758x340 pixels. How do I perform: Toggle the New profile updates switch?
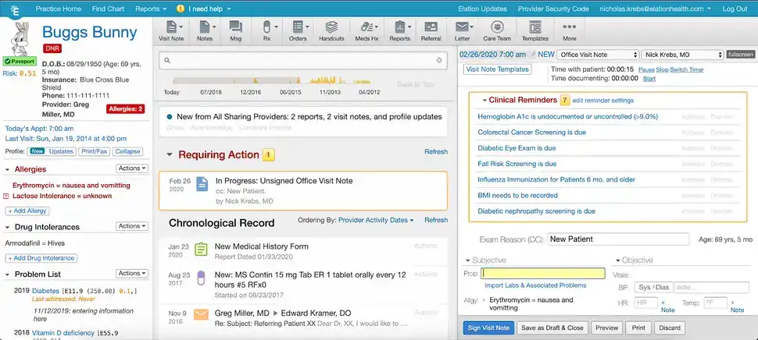[x=38, y=151]
